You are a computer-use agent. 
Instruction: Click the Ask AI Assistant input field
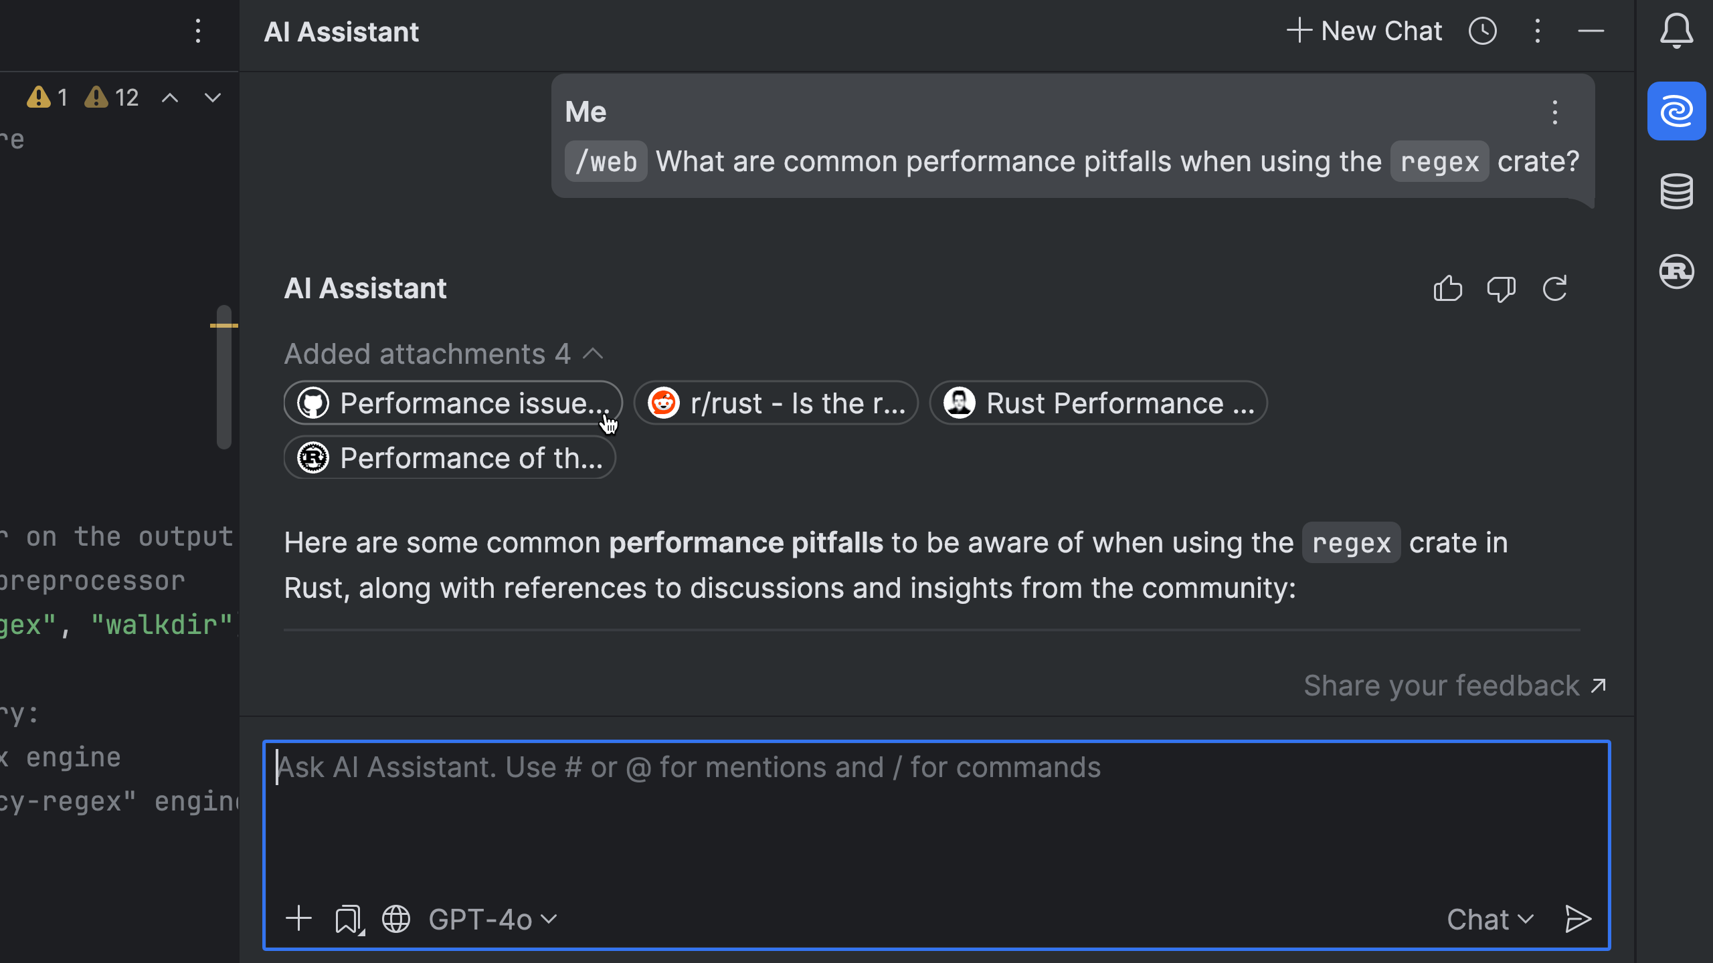click(x=935, y=816)
